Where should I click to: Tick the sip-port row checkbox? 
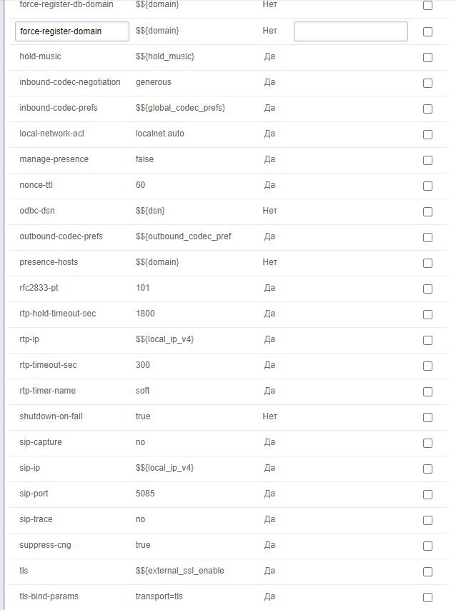(x=427, y=494)
